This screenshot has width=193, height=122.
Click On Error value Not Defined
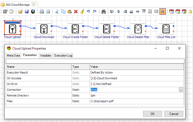pyautogui.click(x=137, y=84)
